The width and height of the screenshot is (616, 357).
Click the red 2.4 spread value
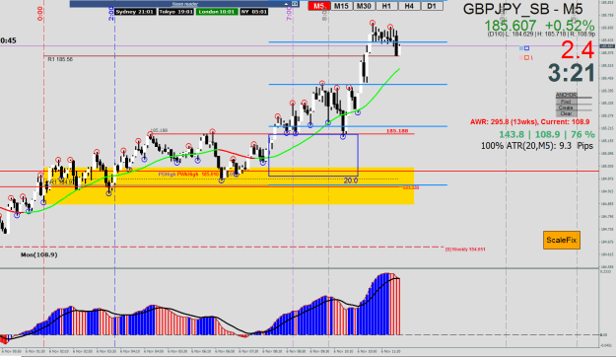pos(578,50)
